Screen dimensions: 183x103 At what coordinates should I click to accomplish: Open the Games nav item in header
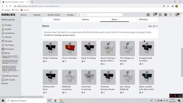point(37,15)
